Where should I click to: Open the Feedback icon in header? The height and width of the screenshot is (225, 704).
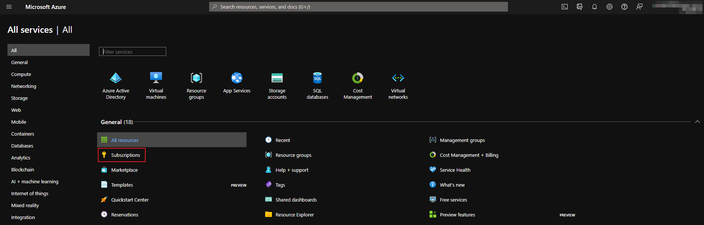coord(639,7)
